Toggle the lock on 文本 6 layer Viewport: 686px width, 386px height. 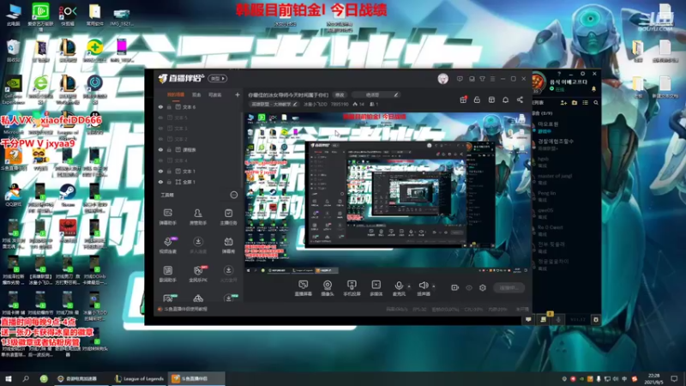(169, 106)
